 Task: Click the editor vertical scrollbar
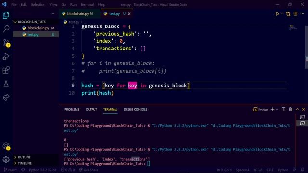(x=306, y=47)
